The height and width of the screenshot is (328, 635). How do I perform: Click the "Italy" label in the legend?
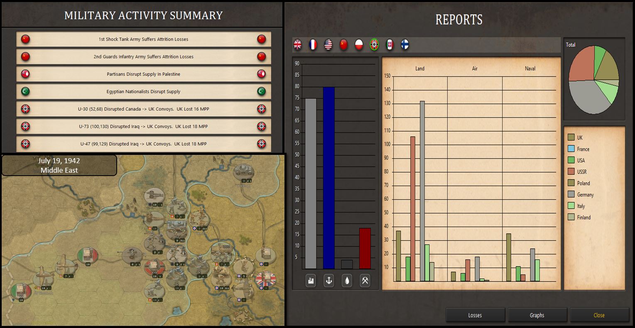(x=581, y=206)
